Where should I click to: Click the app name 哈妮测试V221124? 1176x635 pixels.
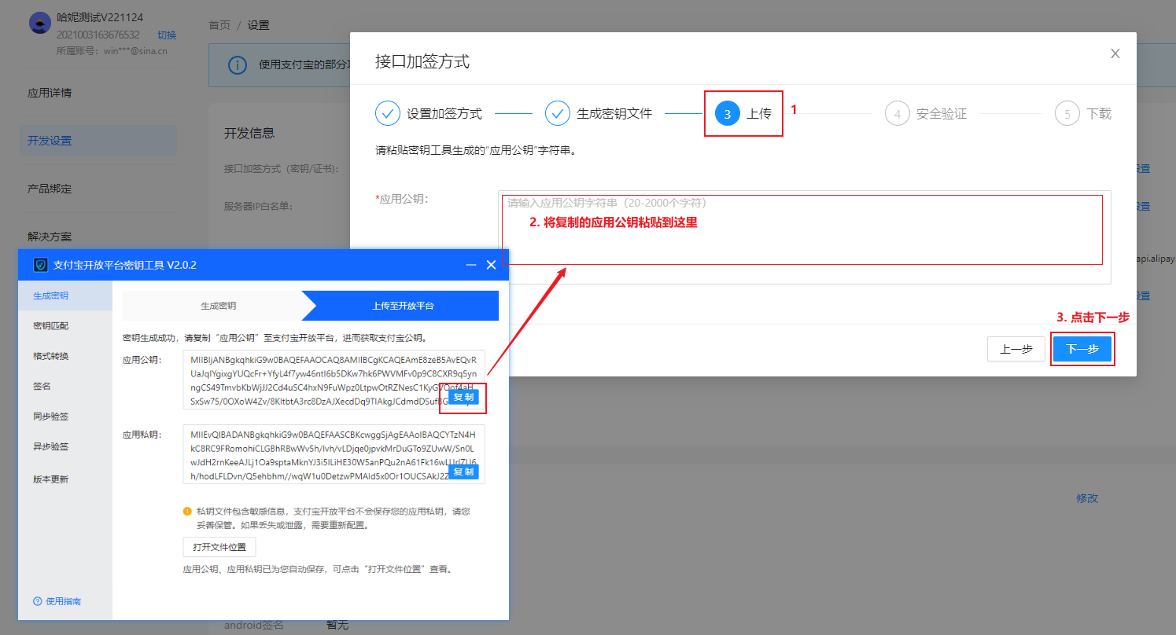tap(100, 17)
